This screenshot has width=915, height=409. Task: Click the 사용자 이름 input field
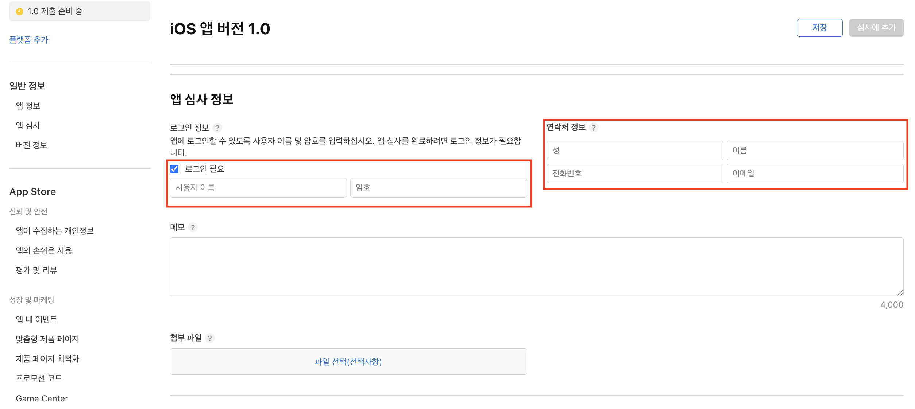(258, 187)
